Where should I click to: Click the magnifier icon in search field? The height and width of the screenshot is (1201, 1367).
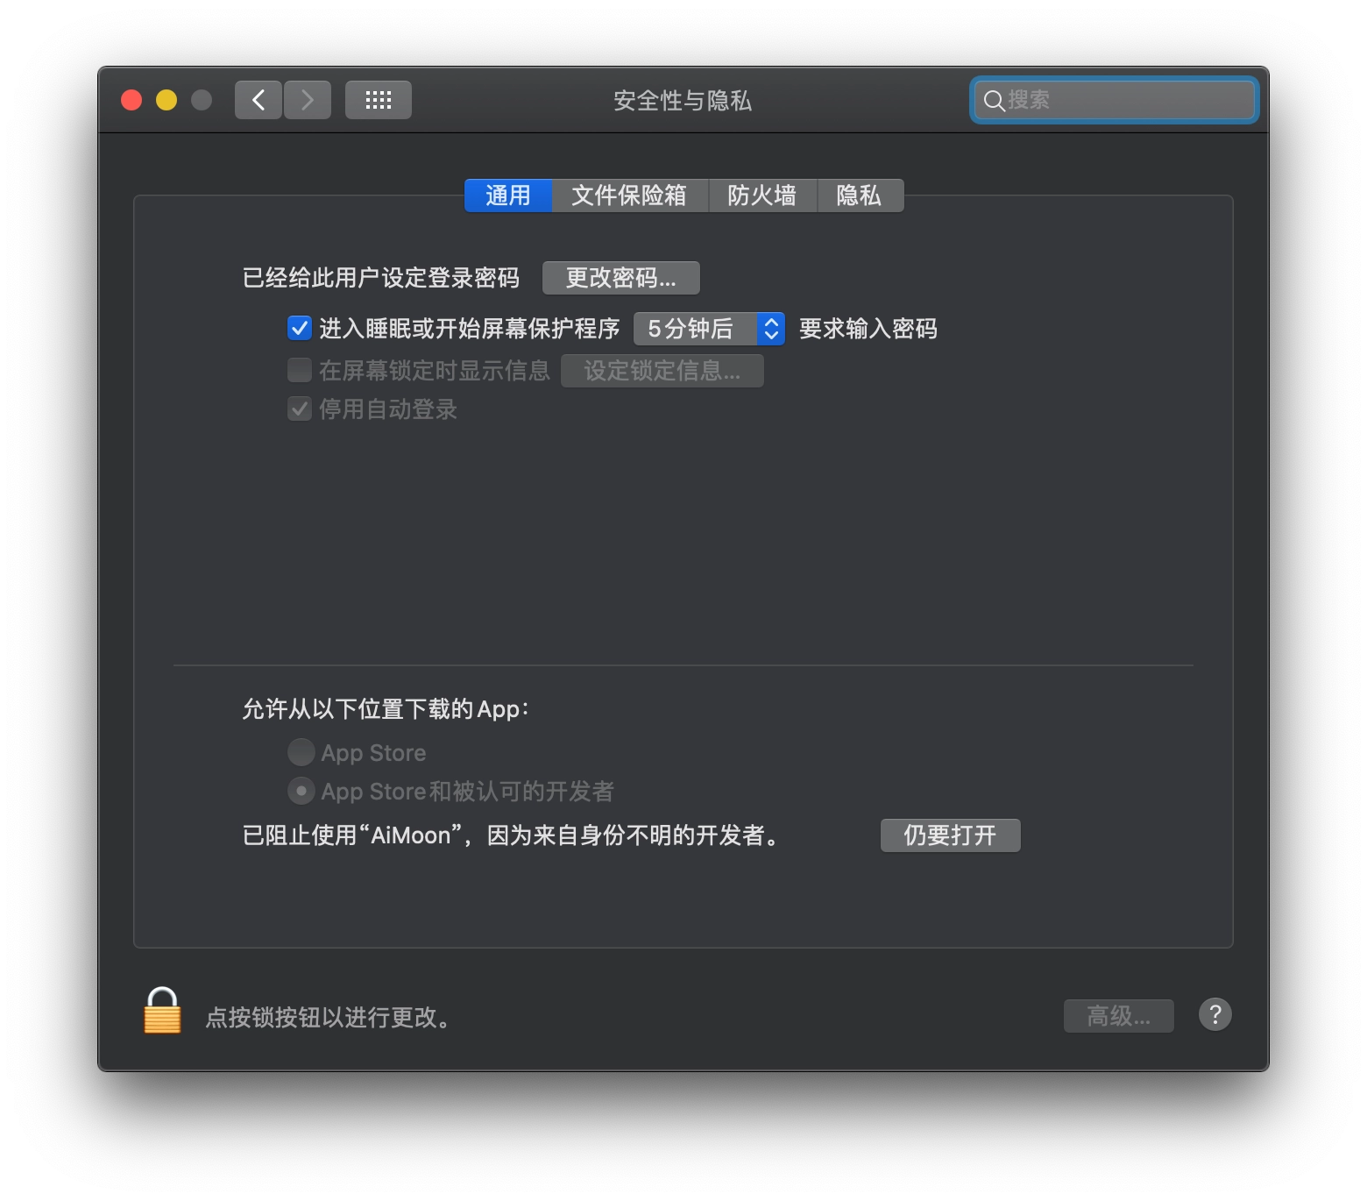(x=994, y=101)
